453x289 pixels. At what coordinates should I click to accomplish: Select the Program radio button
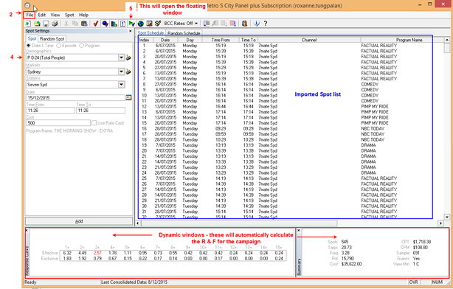pos(81,46)
